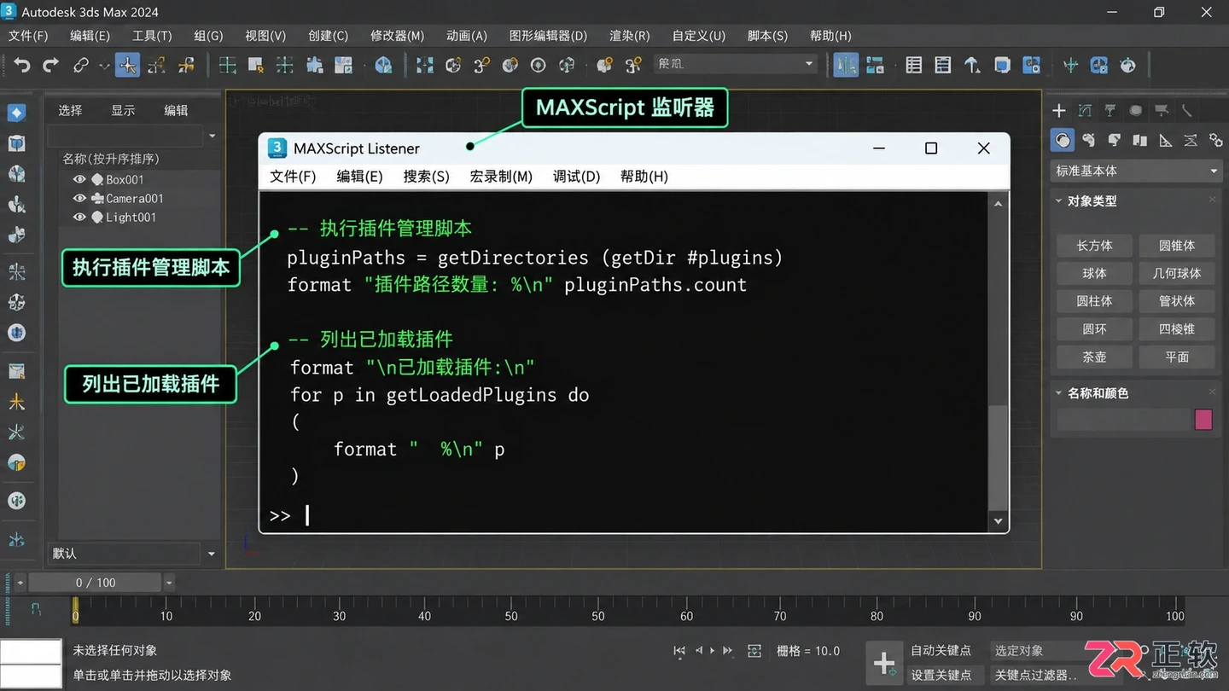Click the arrow right of the frame counter
1229x691 pixels.
(x=169, y=583)
